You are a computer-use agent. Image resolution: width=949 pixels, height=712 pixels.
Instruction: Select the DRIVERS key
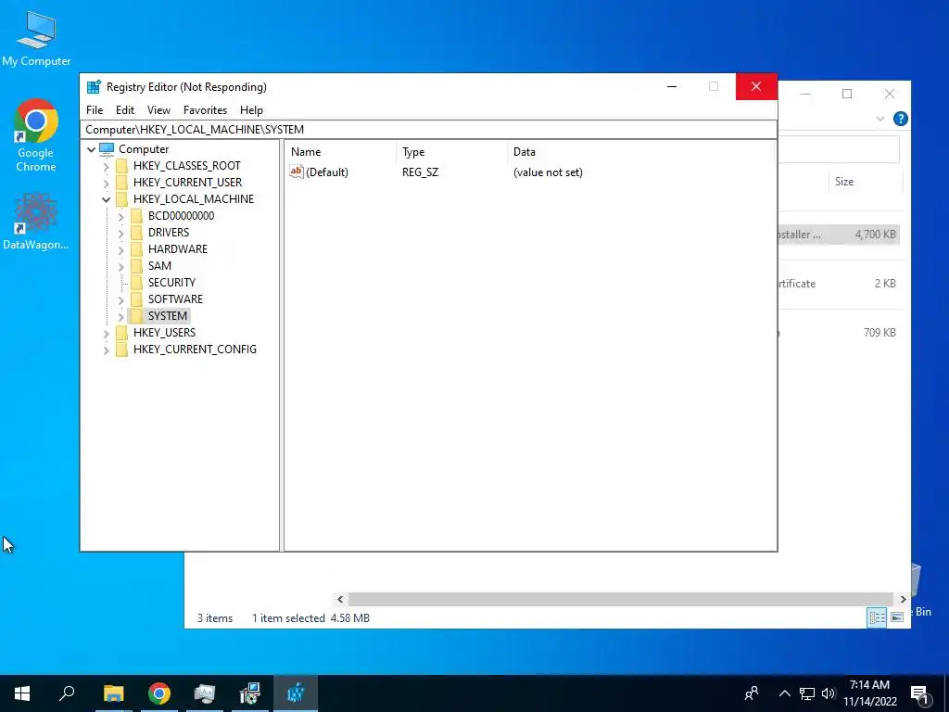[169, 233]
